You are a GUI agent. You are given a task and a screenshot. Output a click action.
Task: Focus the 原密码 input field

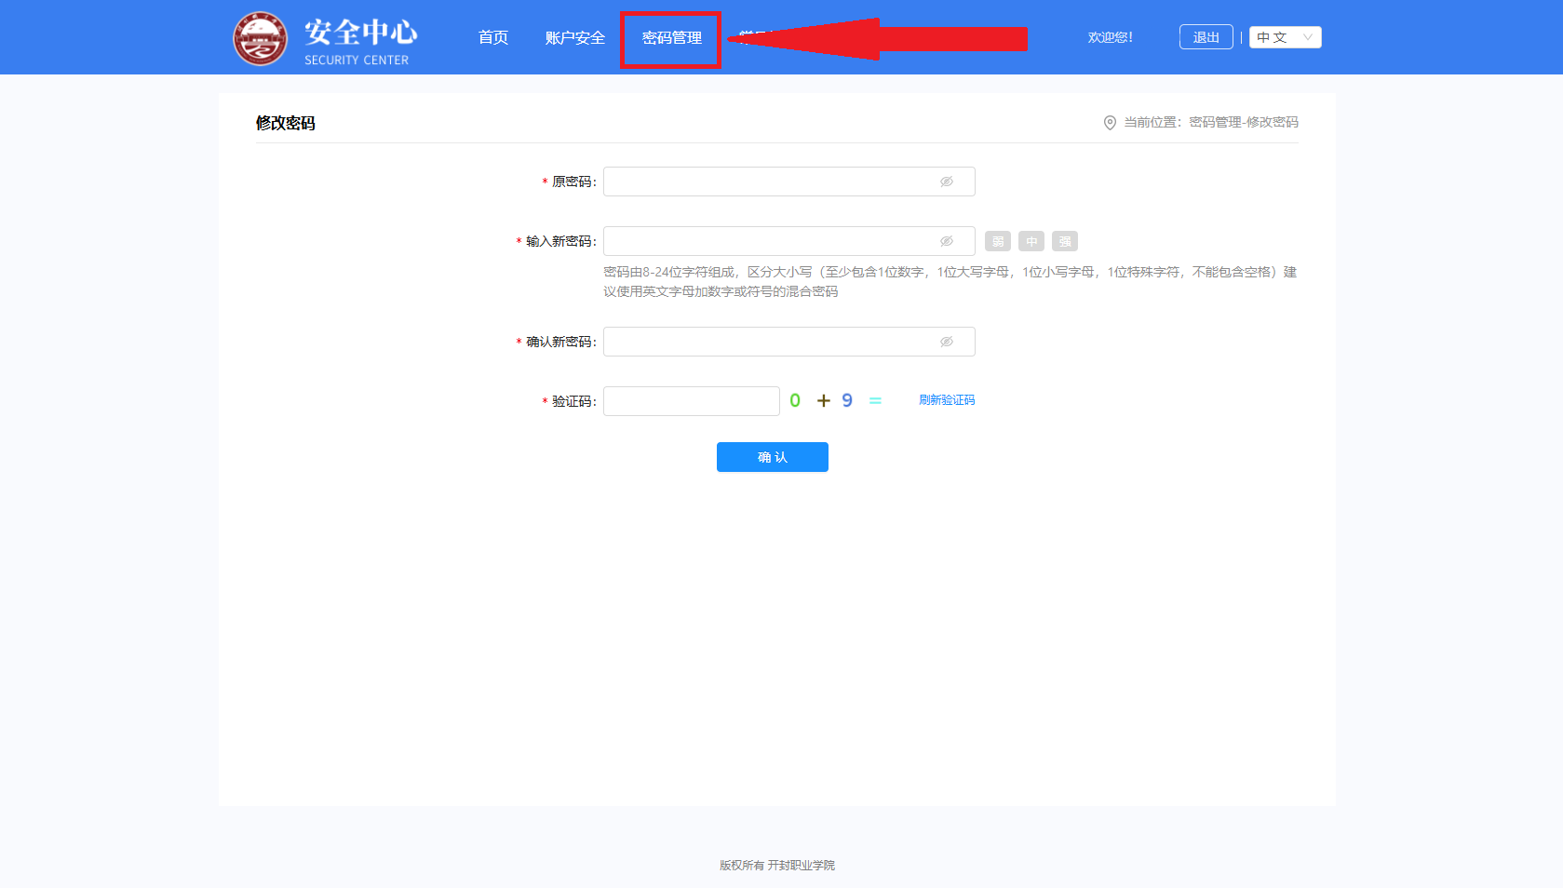[x=768, y=182]
